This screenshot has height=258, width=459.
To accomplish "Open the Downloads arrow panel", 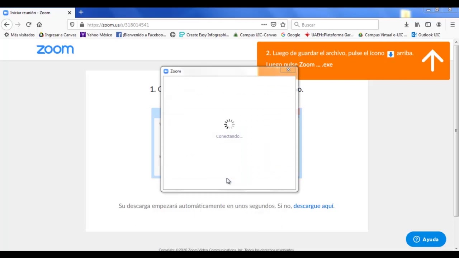I will pos(406,25).
